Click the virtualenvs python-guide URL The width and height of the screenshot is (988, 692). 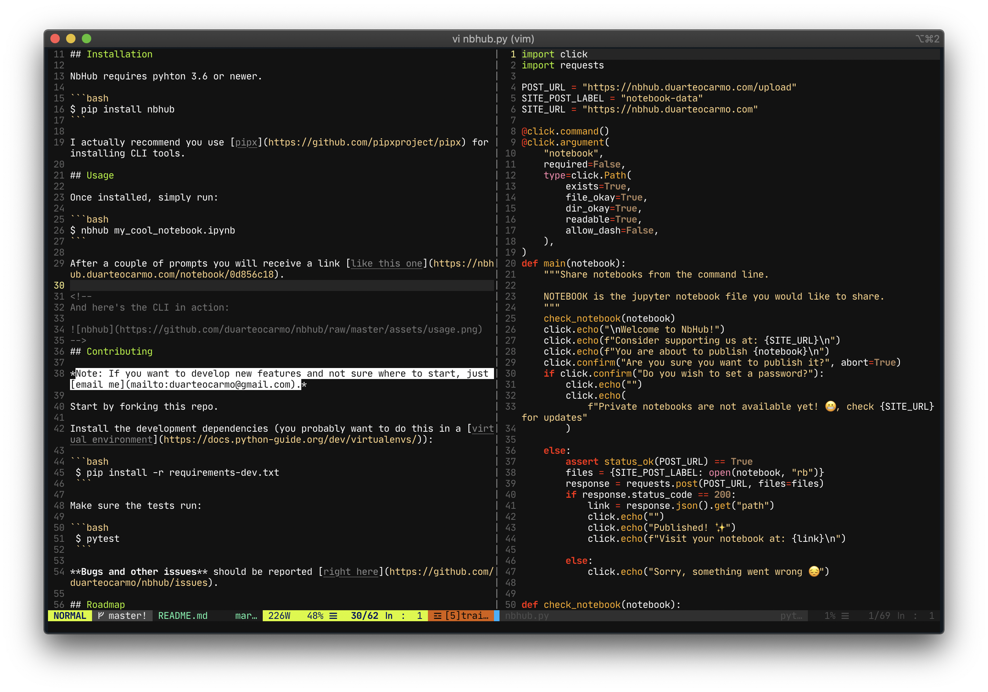coord(290,440)
